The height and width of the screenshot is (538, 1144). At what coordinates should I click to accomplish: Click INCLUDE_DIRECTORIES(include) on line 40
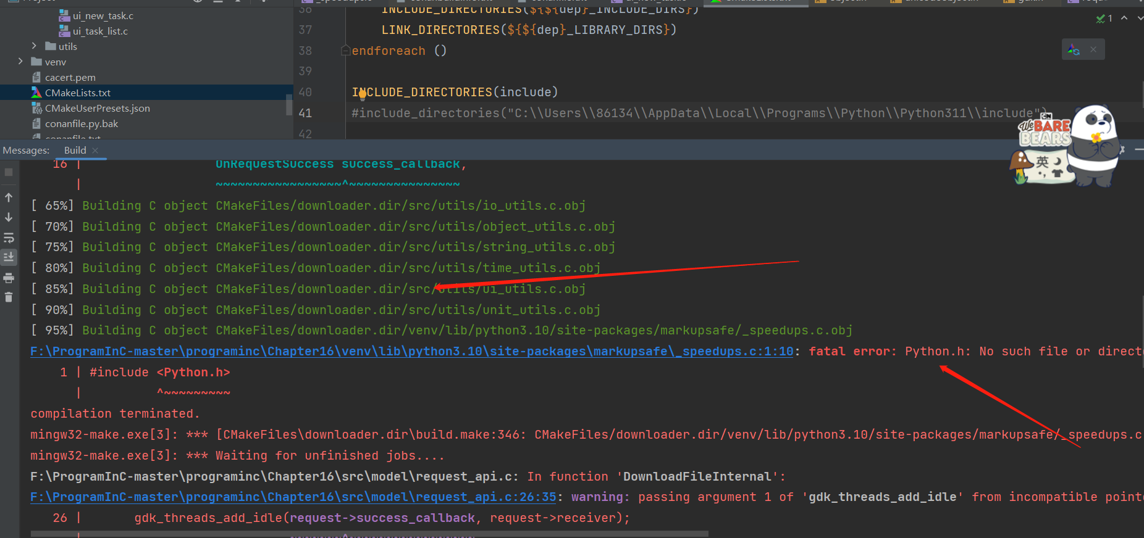455,92
